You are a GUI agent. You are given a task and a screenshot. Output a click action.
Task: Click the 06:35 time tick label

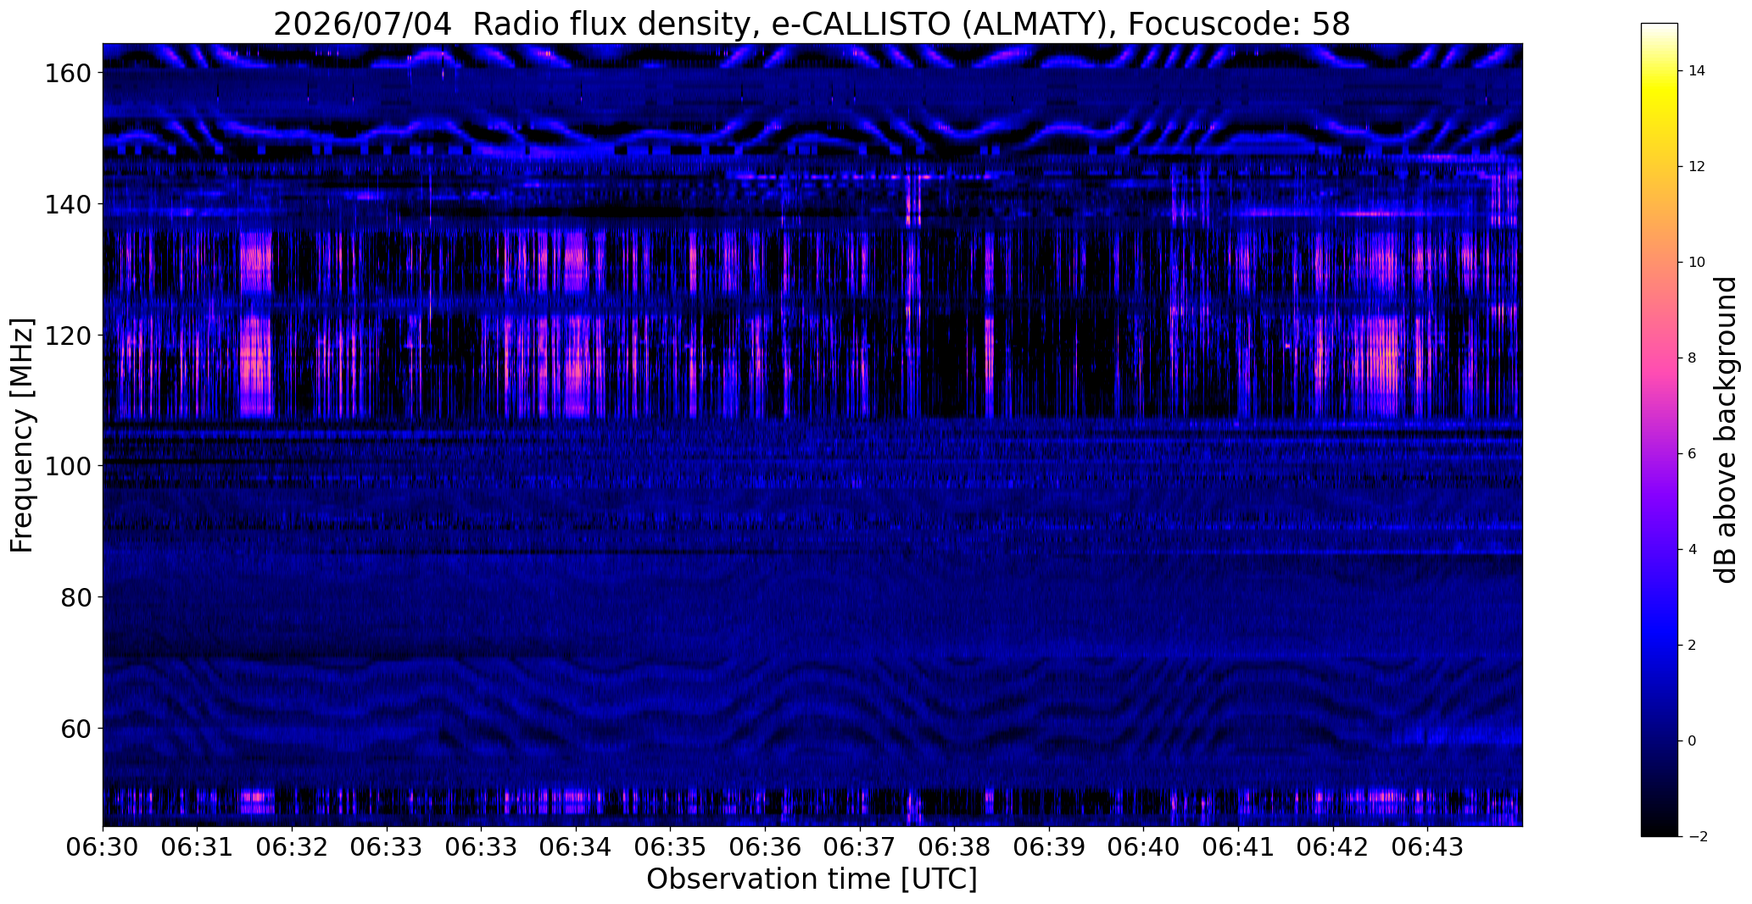coord(670,847)
